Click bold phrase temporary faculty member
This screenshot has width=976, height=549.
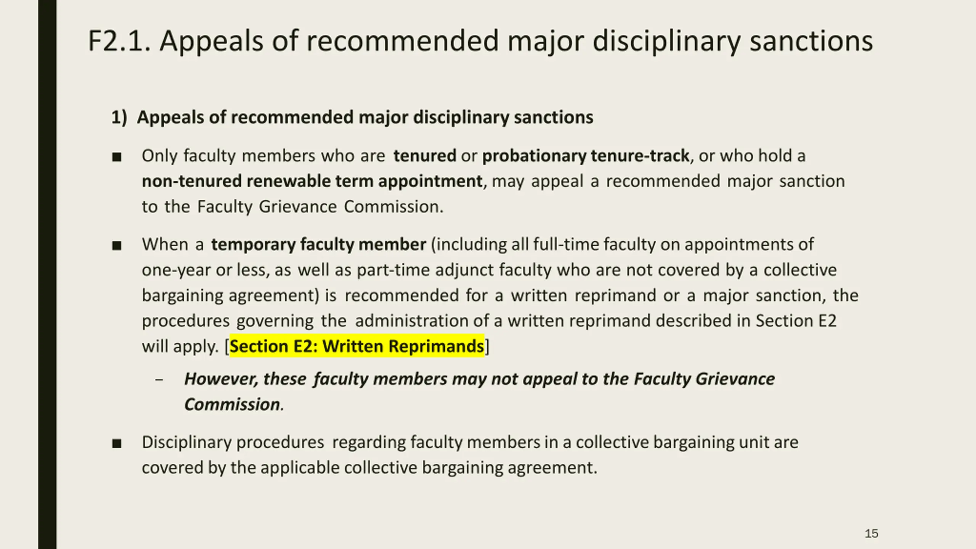[319, 244]
